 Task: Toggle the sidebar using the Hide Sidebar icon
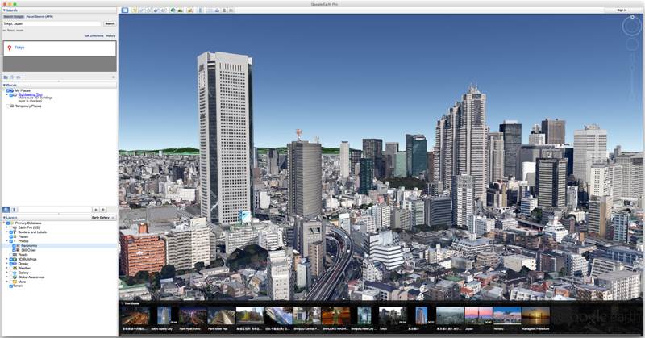click(x=125, y=10)
